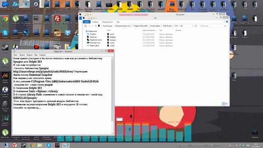This screenshot has height=148, width=263.
Task: Click the Notepad taskbar icon
Action: tap(66, 145)
